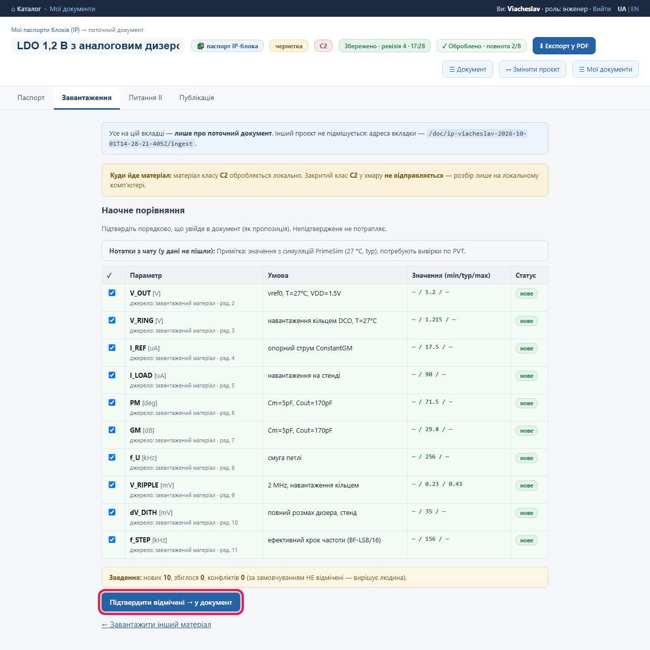
Task: Click the паспорт IP-блока badge
Action: pos(227,46)
